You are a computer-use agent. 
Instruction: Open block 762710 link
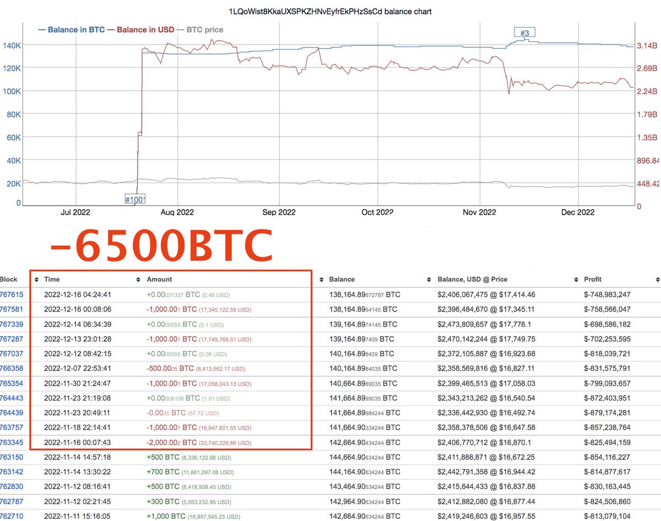pos(11,516)
